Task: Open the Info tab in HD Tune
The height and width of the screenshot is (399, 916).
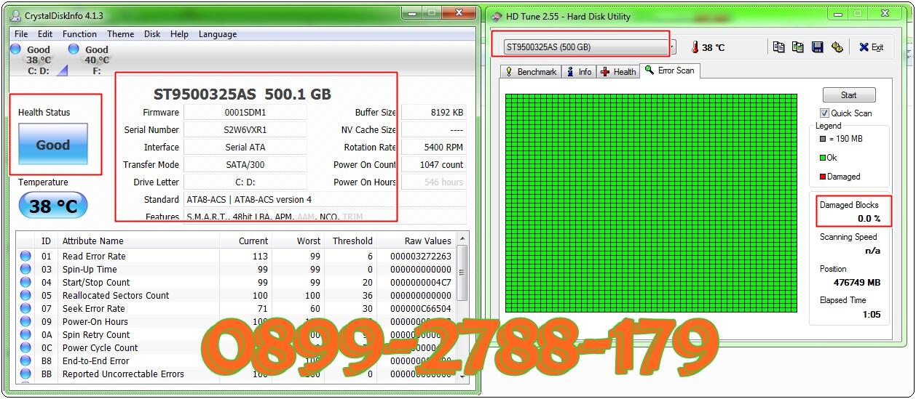Action: pos(579,72)
